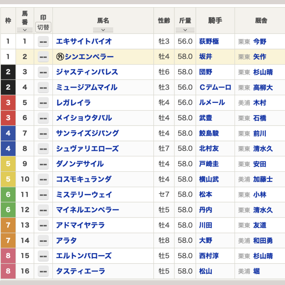Click the 騎手 column header
The image size is (285, 285).
pos(215,21)
